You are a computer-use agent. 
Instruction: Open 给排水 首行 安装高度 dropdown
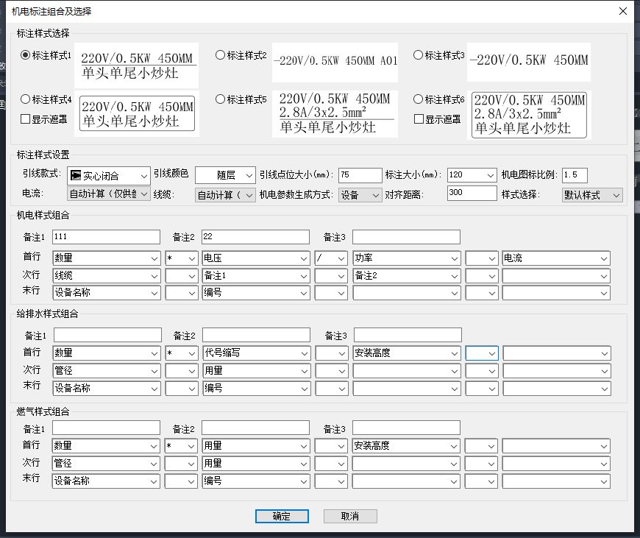tap(407, 353)
